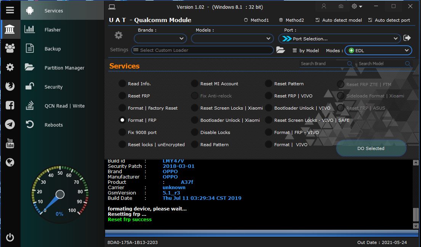Select the Disable Locks option
The height and width of the screenshot is (247, 421).
click(x=195, y=132)
